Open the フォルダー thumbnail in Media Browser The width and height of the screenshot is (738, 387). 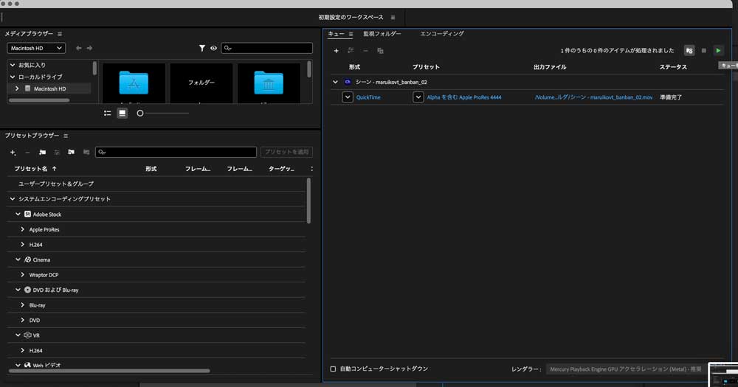(x=201, y=83)
